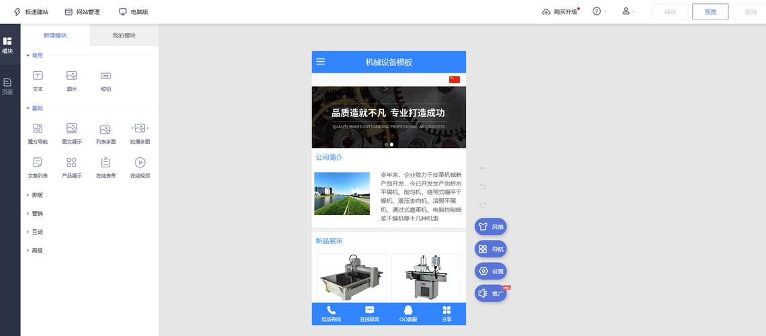Switch to 电脑版 desktop version

tap(134, 11)
